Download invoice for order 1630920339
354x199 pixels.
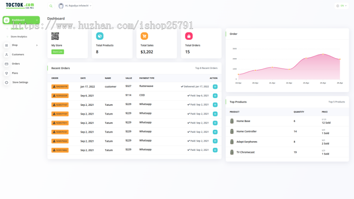tap(60, 96)
